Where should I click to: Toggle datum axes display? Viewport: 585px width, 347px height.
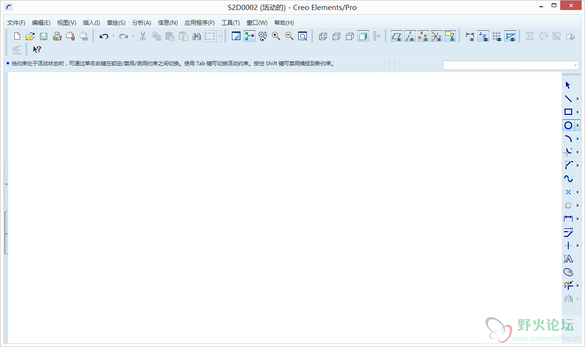tap(409, 36)
